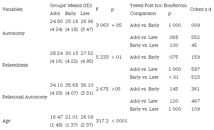Click the Relatedness mean 30.13

click(x=70, y=53)
